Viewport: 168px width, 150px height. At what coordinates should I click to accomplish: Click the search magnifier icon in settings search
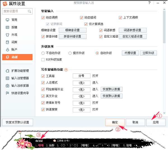(x=29, y=11)
